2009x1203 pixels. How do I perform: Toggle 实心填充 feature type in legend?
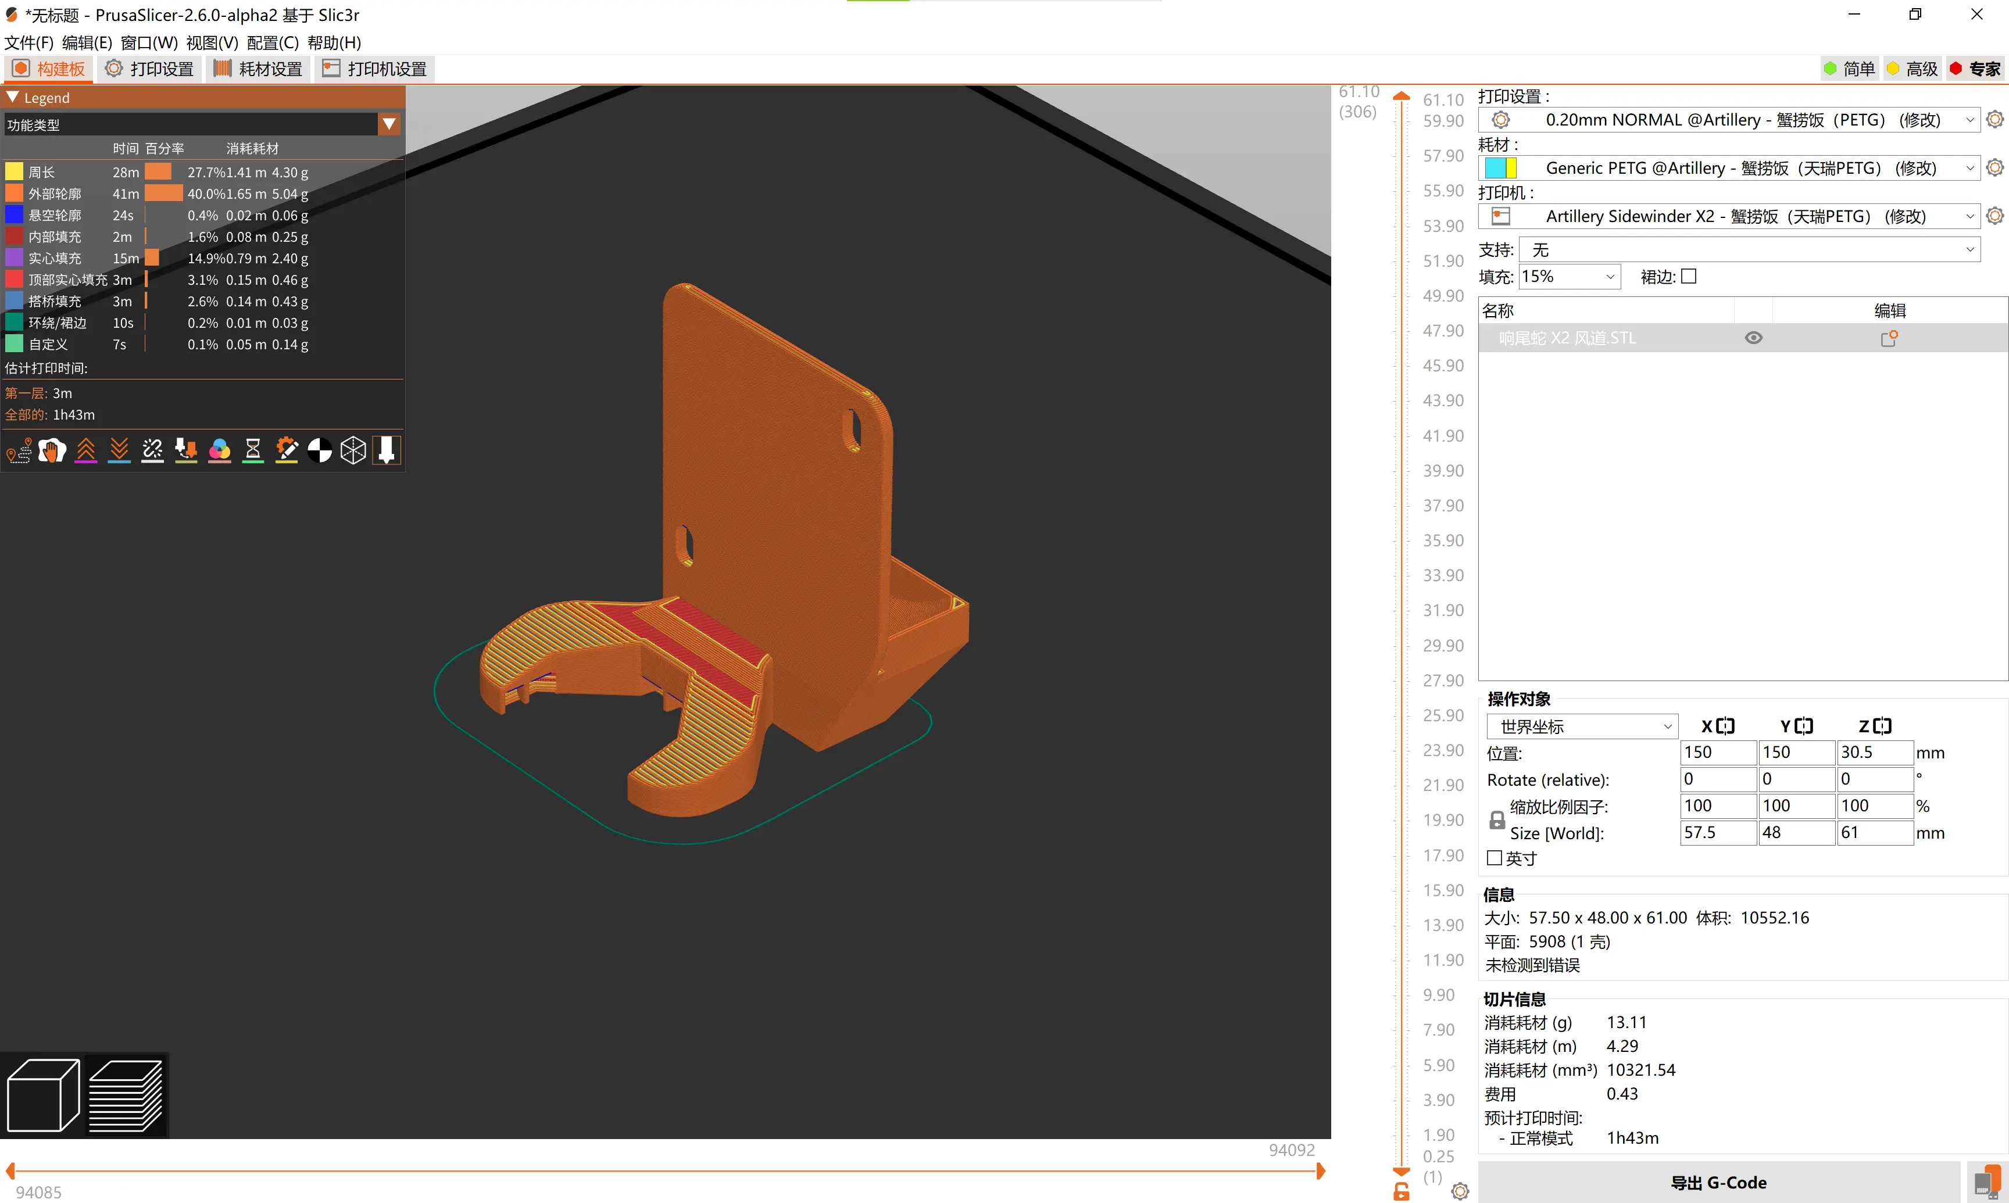(203, 258)
